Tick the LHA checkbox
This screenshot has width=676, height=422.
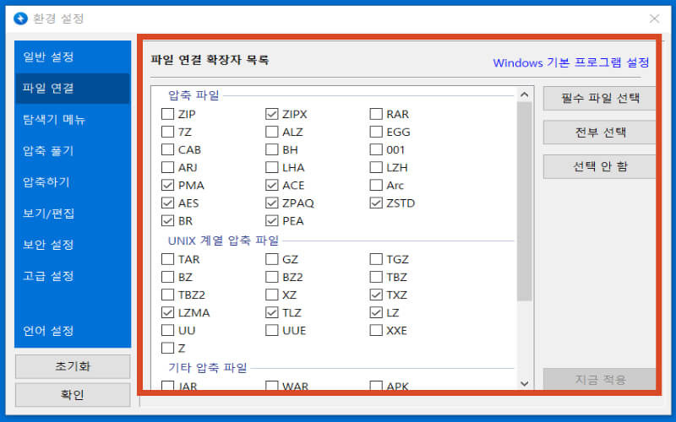click(x=271, y=167)
